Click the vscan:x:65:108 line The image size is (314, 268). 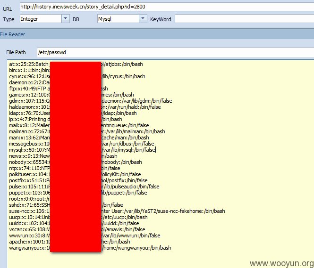click(77, 229)
